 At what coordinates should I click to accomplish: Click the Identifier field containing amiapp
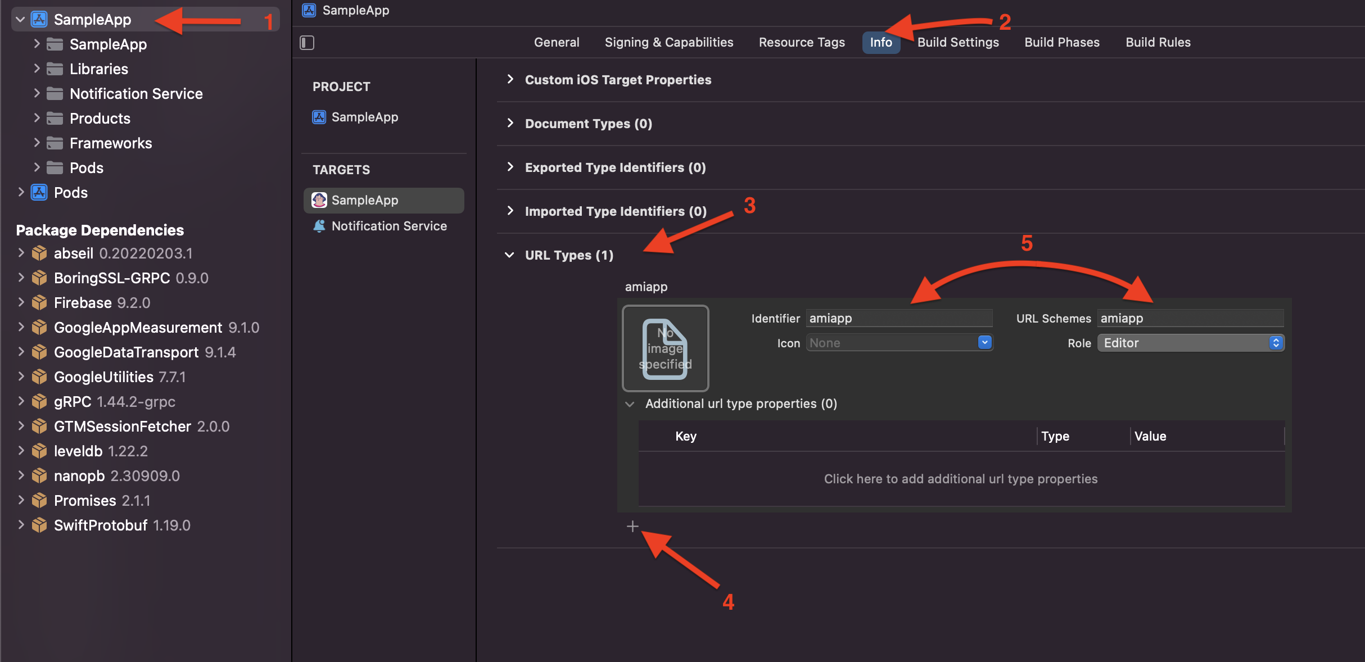pyautogui.click(x=900, y=318)
